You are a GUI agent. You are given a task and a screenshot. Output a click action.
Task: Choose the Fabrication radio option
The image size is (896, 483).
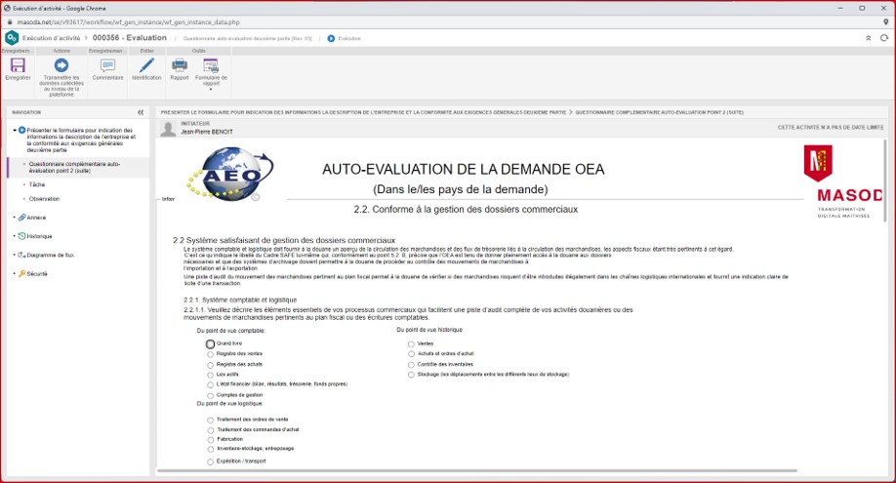pos(211,440)
